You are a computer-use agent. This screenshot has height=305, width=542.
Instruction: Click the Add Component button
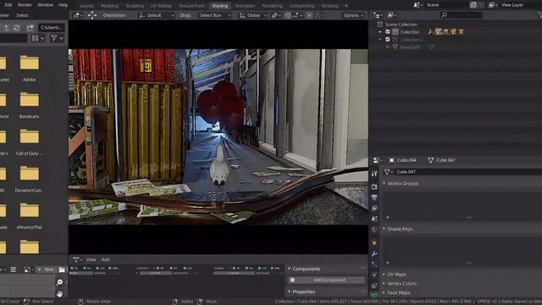pos(326,280)
